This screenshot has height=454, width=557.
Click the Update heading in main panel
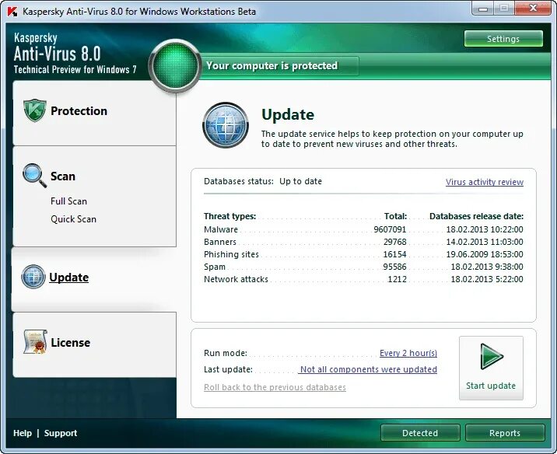coord(288,114)
